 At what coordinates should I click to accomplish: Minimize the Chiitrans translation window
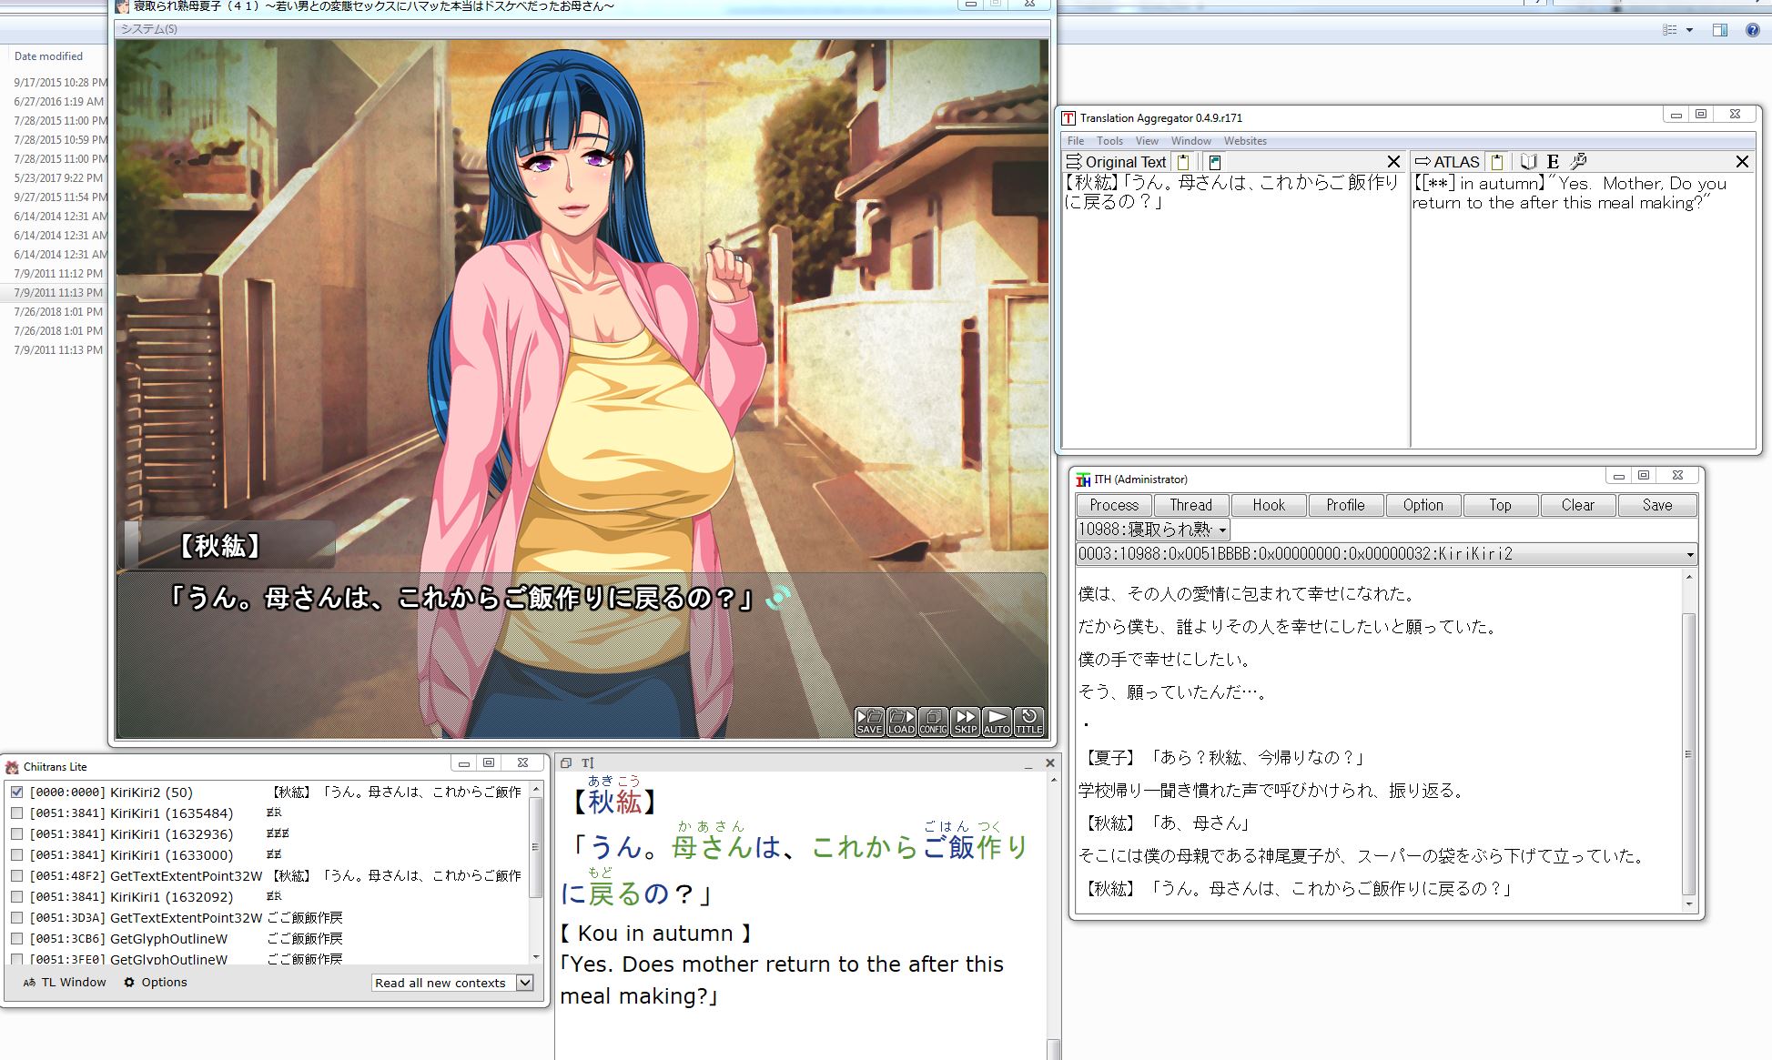coord(1028,766)
